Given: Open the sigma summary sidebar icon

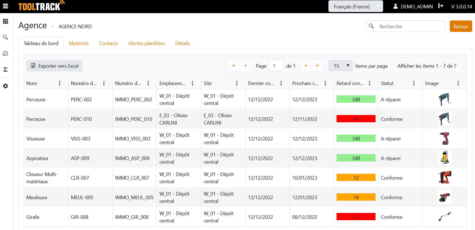Looking at the screenshot, I should pos(5,69).
